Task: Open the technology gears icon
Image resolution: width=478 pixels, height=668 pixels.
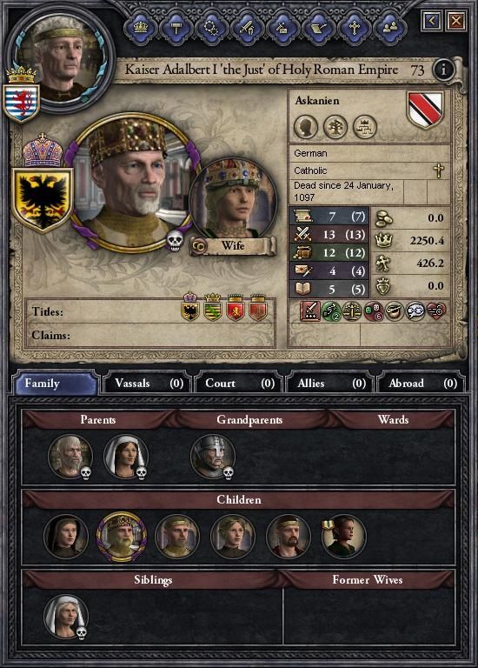Action: pyautogui.click(x=211, y=28)
